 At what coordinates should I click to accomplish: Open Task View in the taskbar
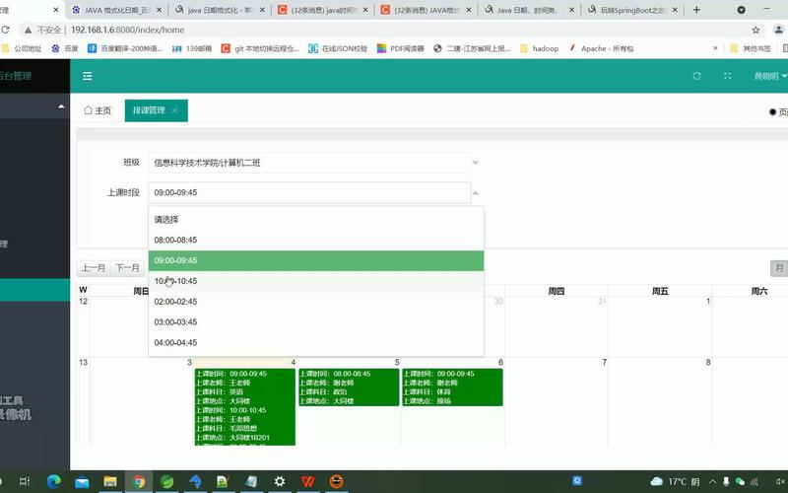(x=24, y=481)
